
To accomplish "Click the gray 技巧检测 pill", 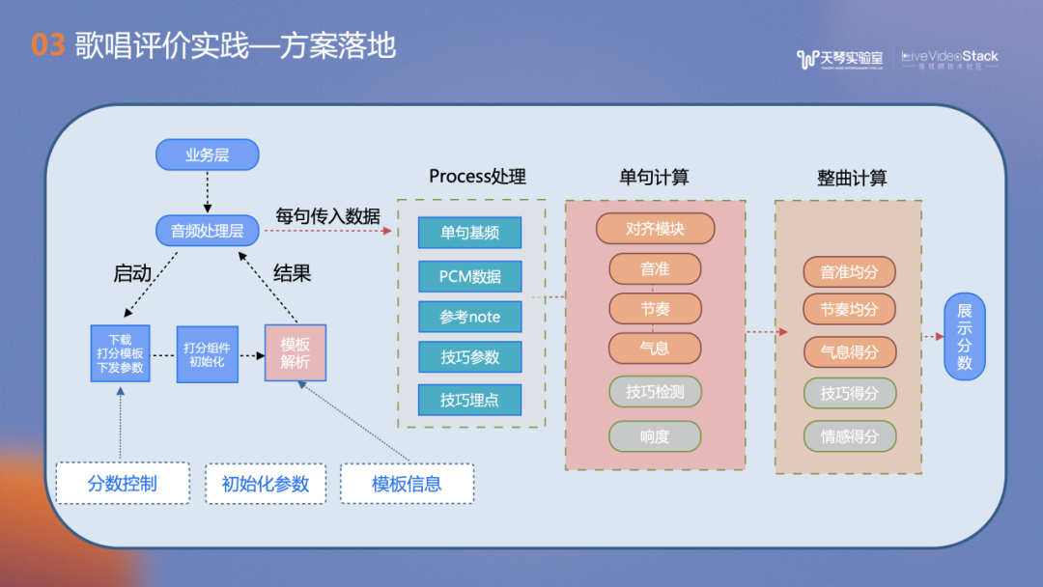I will [655, 391].
